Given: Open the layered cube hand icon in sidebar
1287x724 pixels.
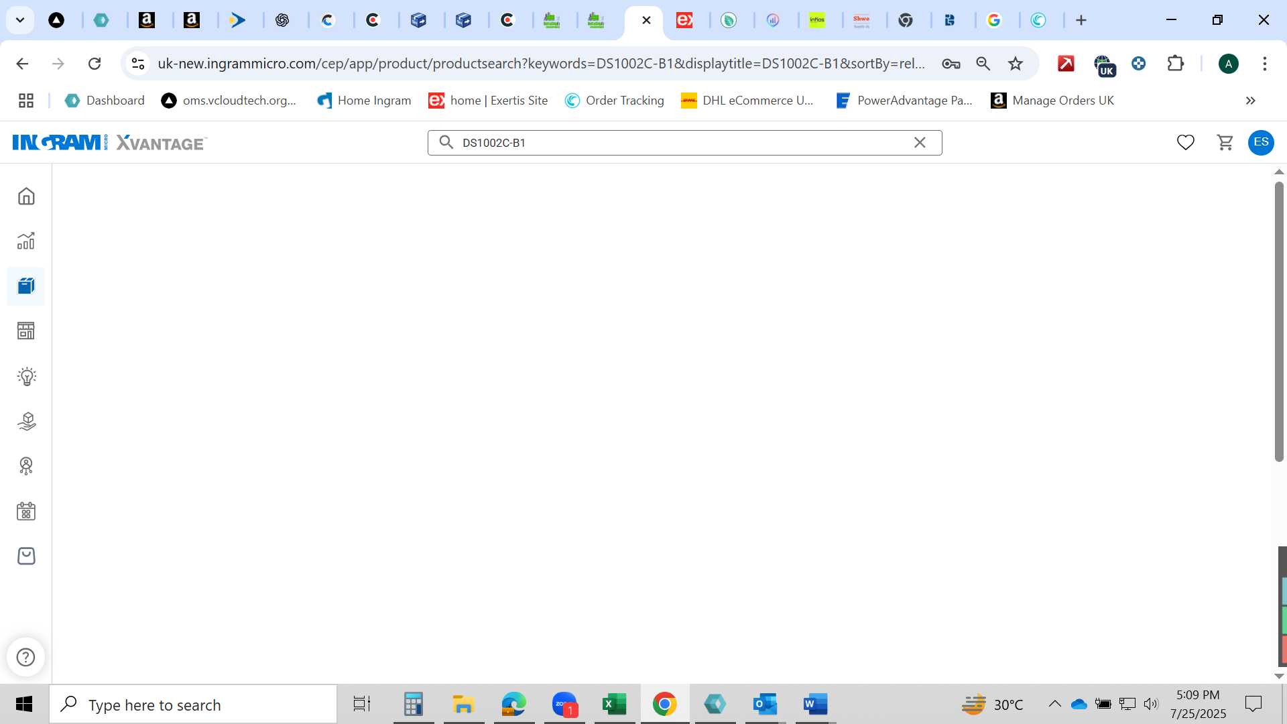Looking at the screenshot, I should coord(26,421).
